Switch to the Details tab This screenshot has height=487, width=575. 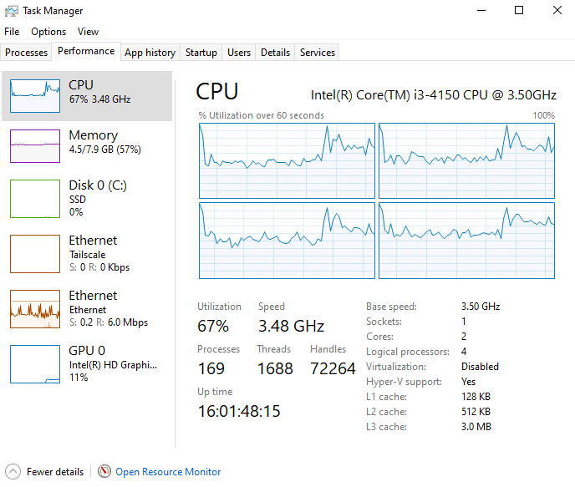tap(275, 53)
